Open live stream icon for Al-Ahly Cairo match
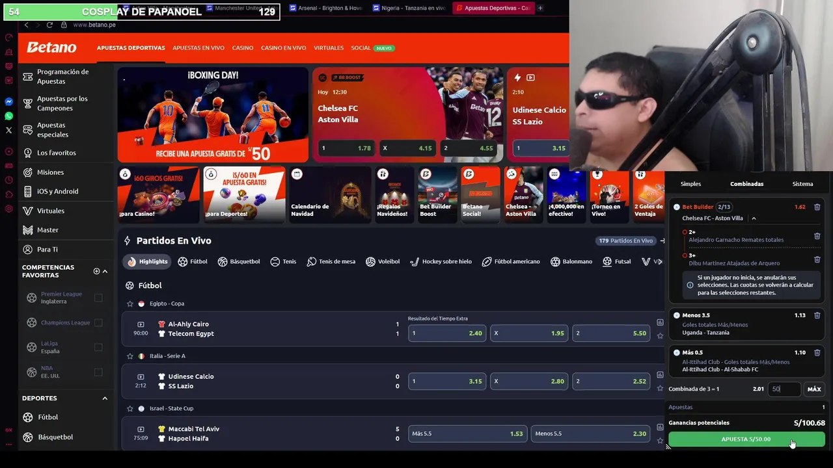833x468 pixels. [x=141, y=324]
